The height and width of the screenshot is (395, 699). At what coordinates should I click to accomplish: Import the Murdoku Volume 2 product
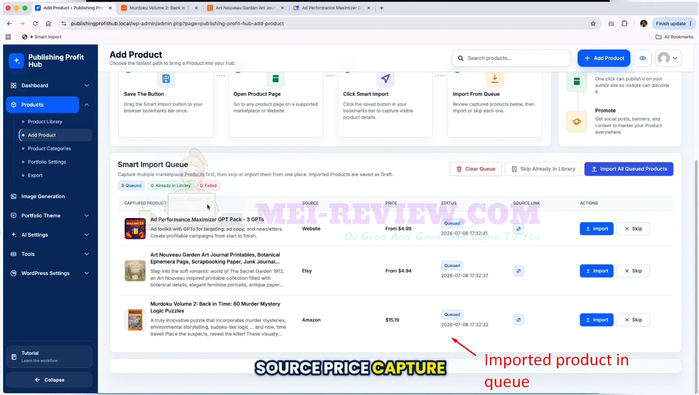(596, 320)
